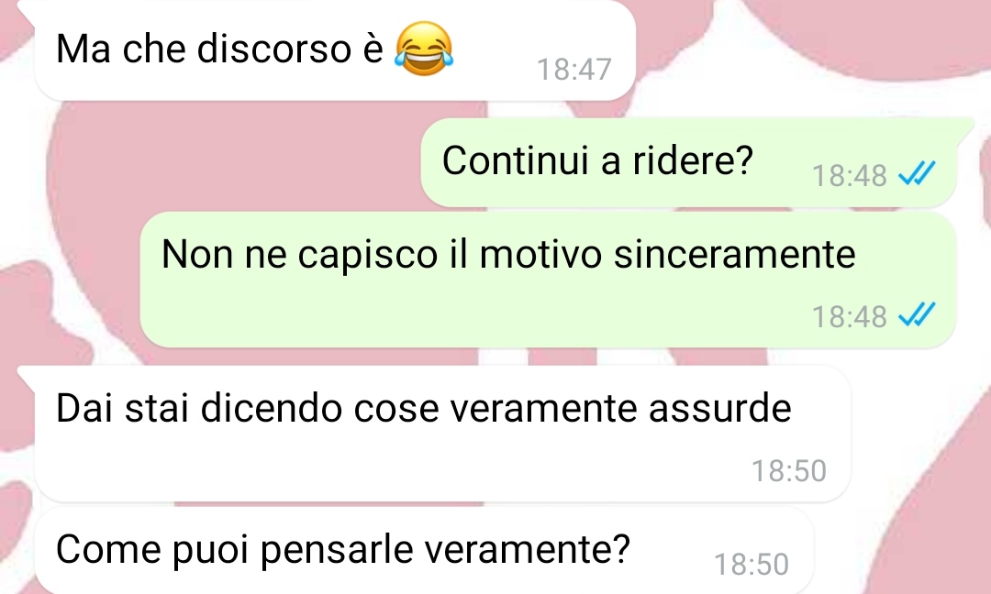The image size is (991, 594).
Task: Click the 18:50 time under "Dai stai dicendo cose veramente assurde"
Action: click(789, 471)
